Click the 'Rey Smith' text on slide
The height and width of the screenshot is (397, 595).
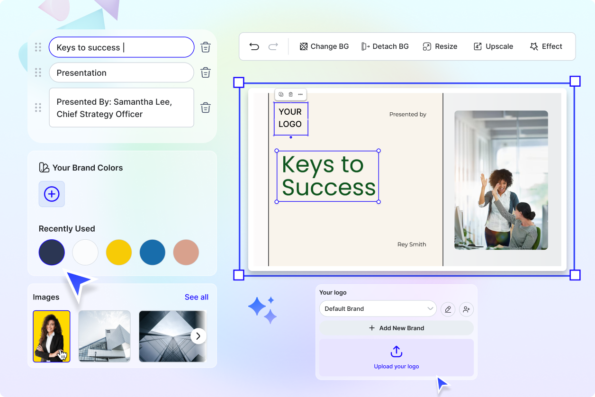(412, 244)
